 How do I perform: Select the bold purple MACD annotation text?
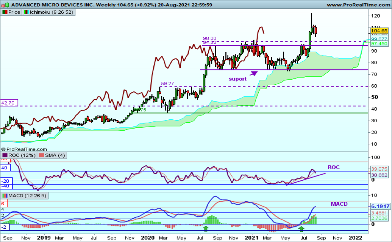click(339, 204)
